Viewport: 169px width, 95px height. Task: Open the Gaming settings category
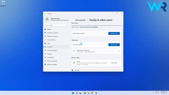click(49, 54)
